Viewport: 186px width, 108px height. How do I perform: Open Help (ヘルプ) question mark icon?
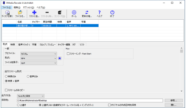click(x=99, y=12)
